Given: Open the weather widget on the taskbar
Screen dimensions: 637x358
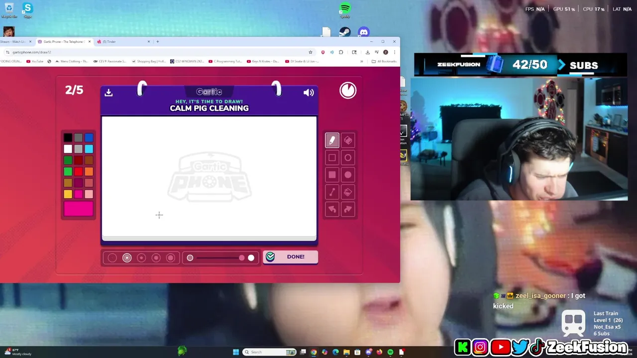Looking at the screenshot, I should click(x=19, y=352).
